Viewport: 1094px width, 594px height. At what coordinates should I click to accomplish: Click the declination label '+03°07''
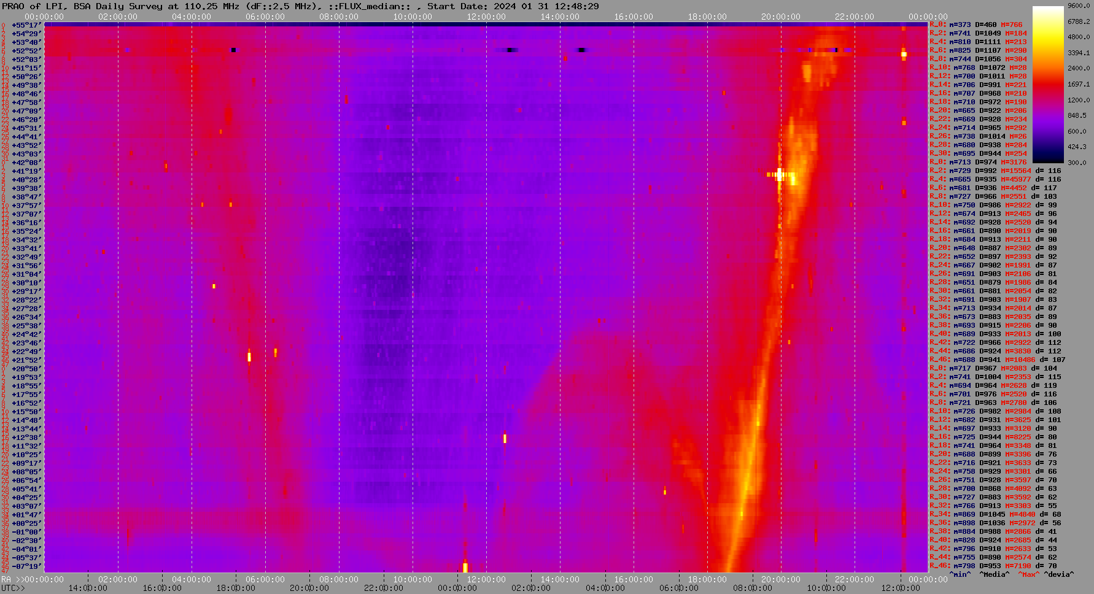[26, 506]
